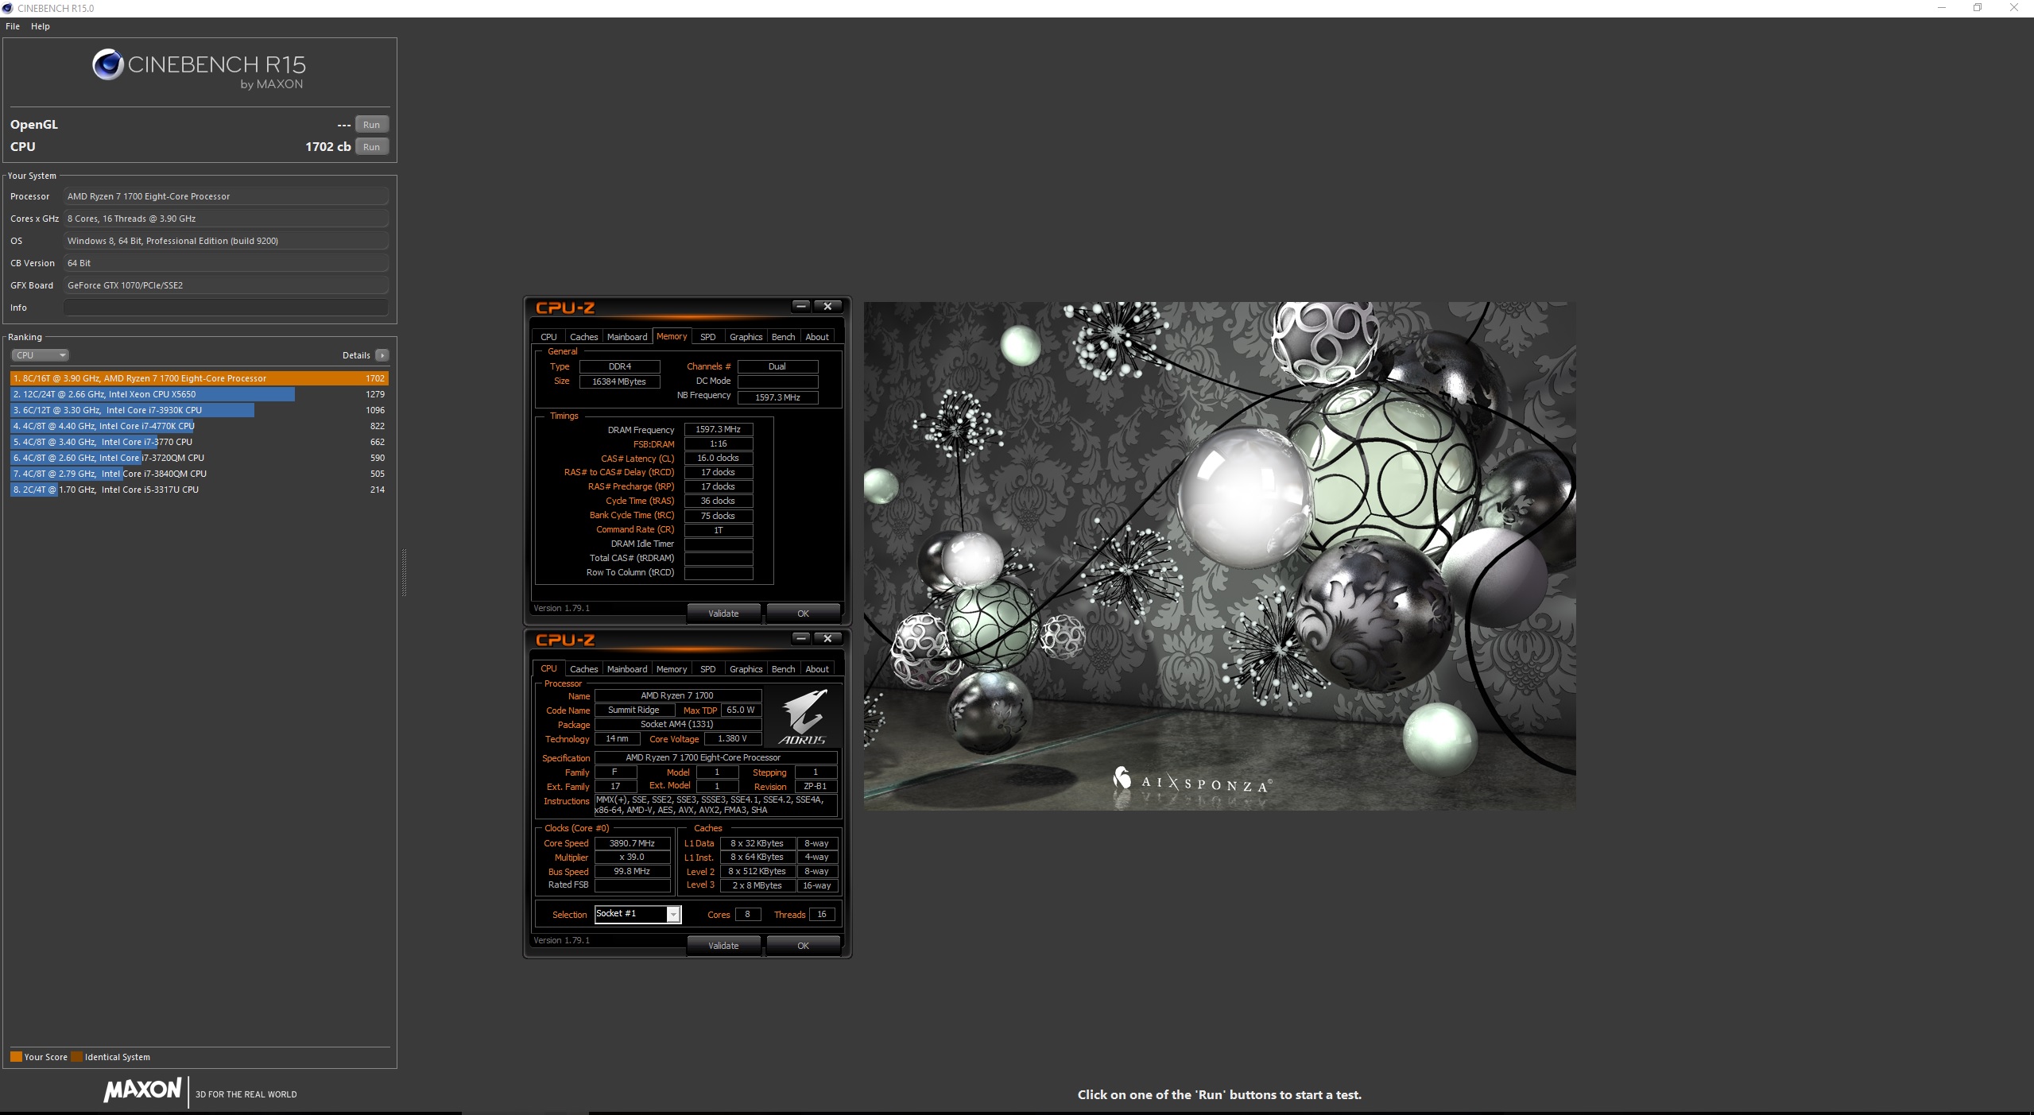Click the DRAM Frequency value 1597.3 MHz

[x=719, y=429]
